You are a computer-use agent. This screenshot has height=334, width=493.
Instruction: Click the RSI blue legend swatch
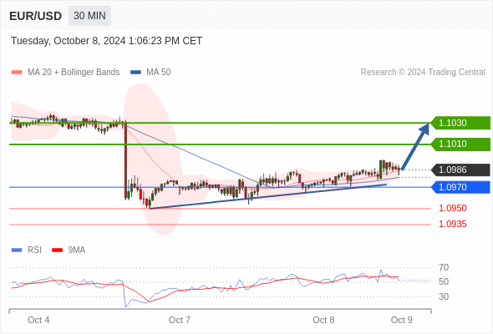[17, 250]
